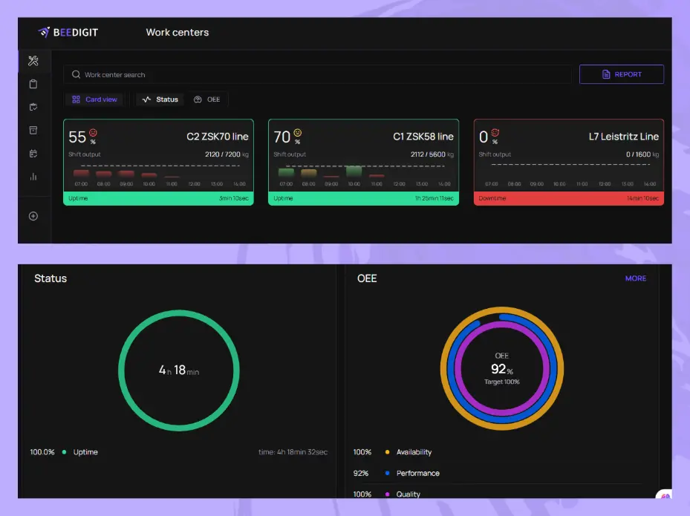
Task: Open the calendar schedule sidebar icon
Action: point(33,154)
